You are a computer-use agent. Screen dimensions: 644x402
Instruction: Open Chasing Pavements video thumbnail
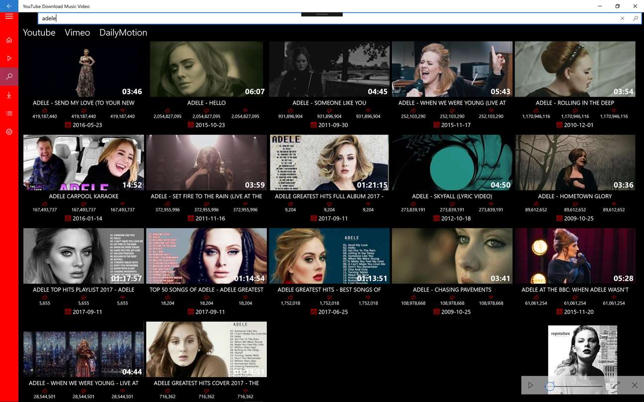[452, 256]
